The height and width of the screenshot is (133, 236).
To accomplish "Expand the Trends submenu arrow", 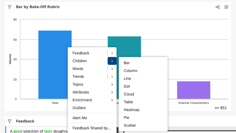I will point(112,77).
